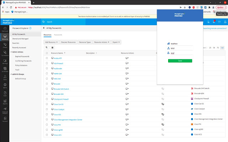Open the Users sidebar icon
This screenshot has height=142, width=228.
click(x=5, y=77)
